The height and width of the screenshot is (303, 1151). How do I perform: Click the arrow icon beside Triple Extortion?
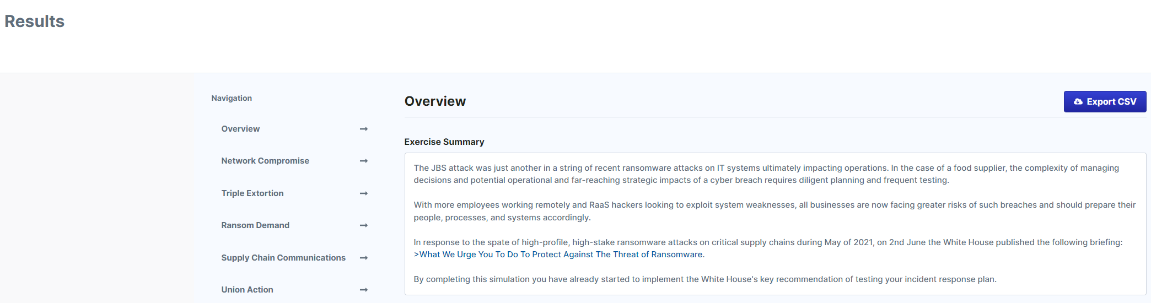pyautogui.click(x=364, y=193)
